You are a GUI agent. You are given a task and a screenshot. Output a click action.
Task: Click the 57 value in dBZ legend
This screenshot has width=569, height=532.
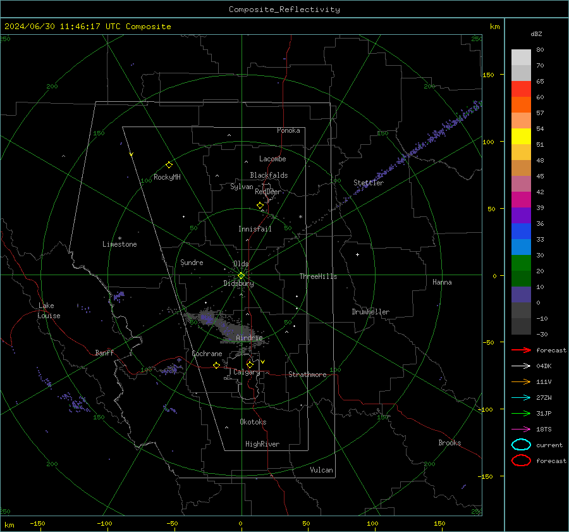(x=540, y=113)
